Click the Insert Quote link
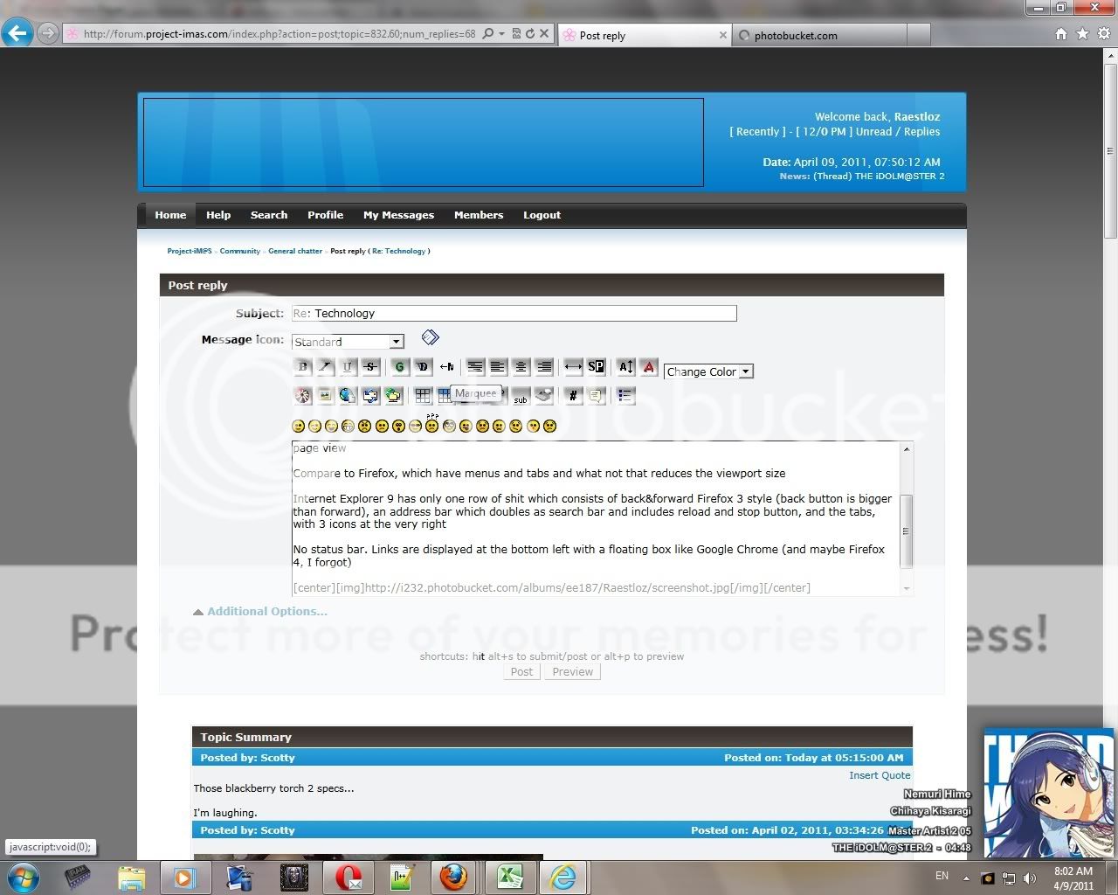 [x=880, y=775]
